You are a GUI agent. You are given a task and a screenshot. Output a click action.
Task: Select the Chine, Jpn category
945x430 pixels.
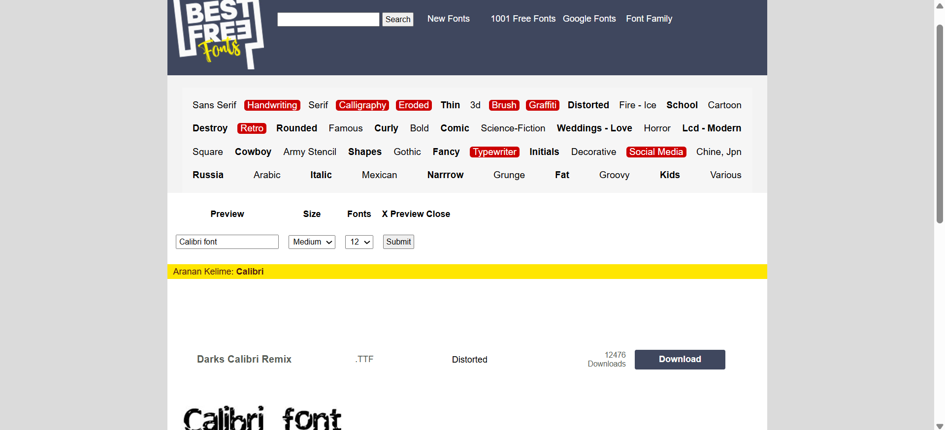click(x=719, y=152)
